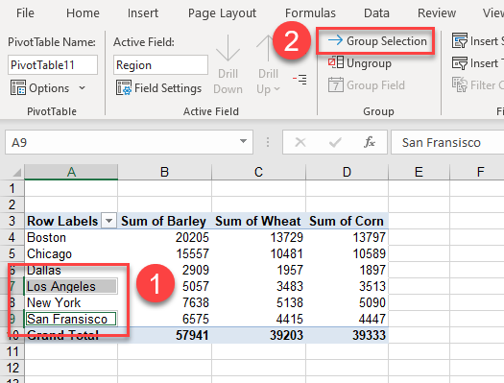Click the insert function fx icon
The height and width of the screenshot is (383, 504).
[x=370, y=142]
